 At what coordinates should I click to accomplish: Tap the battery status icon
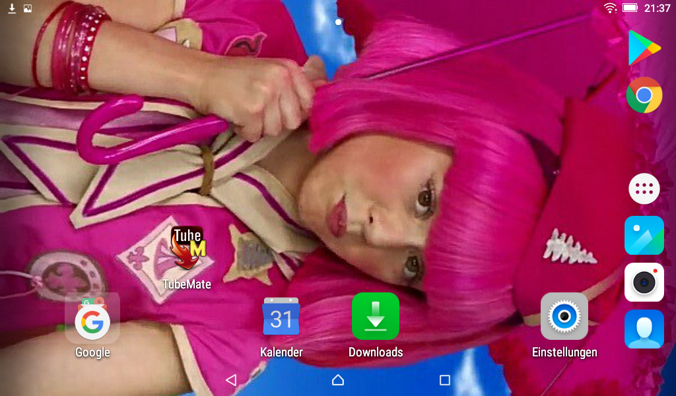pos(630,8)
